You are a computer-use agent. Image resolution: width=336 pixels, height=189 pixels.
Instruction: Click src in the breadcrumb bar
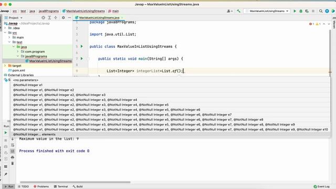(15, 11)
